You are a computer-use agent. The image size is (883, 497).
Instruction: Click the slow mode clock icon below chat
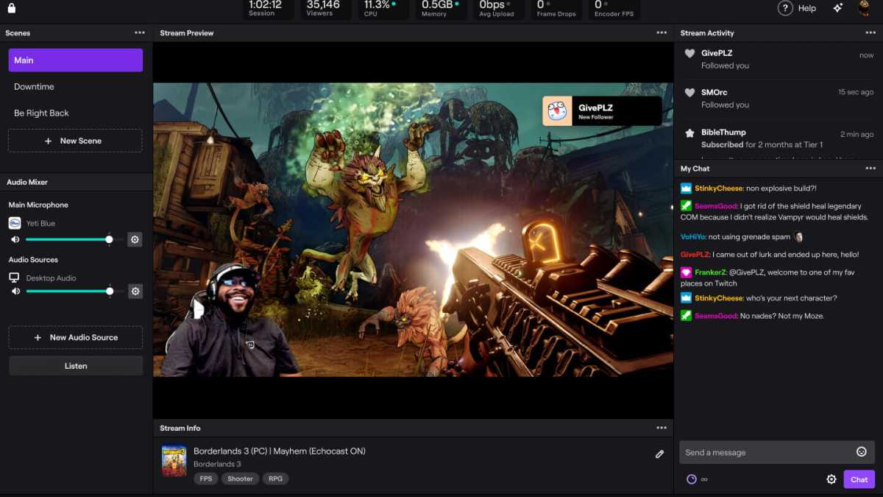click(x=690, y=479)
